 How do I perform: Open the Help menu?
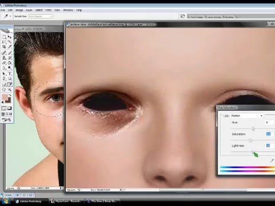[79, 10]
